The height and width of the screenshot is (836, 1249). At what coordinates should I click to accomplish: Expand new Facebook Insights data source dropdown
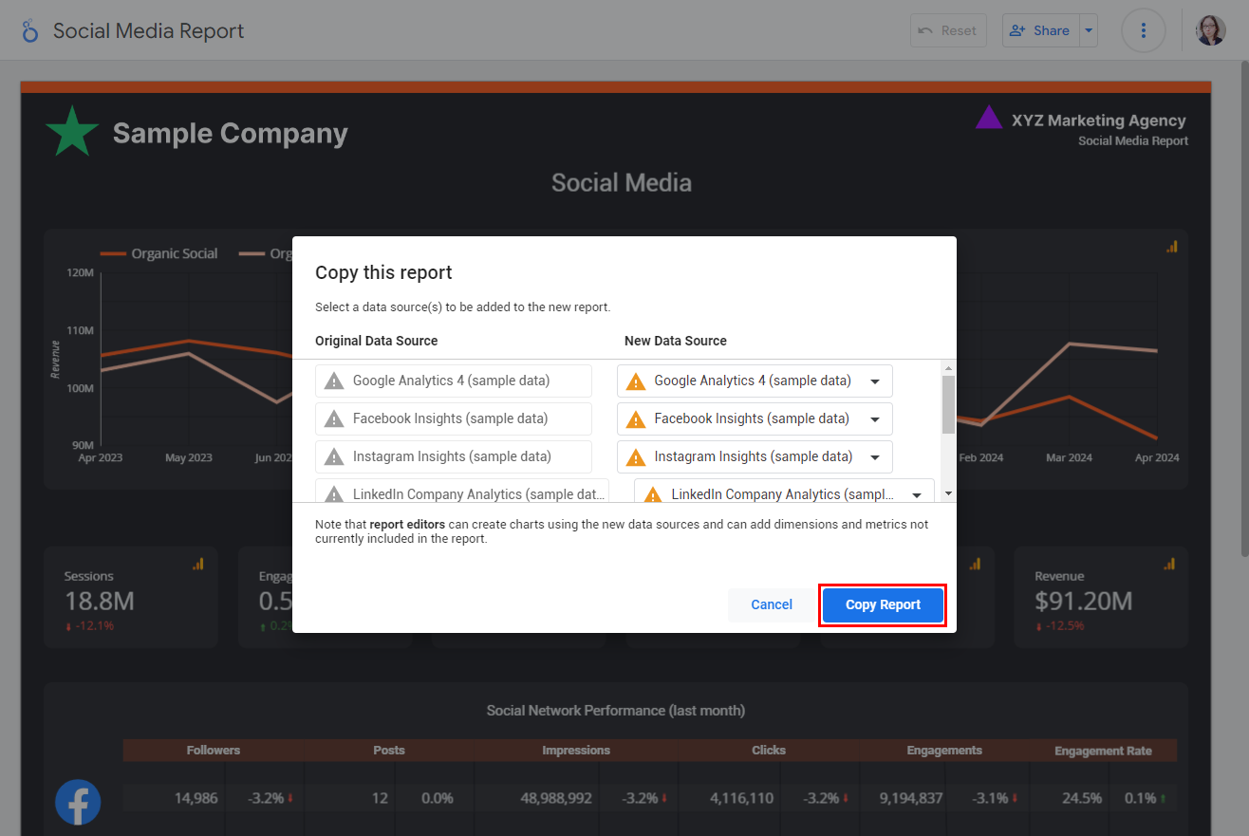(874, 419)
